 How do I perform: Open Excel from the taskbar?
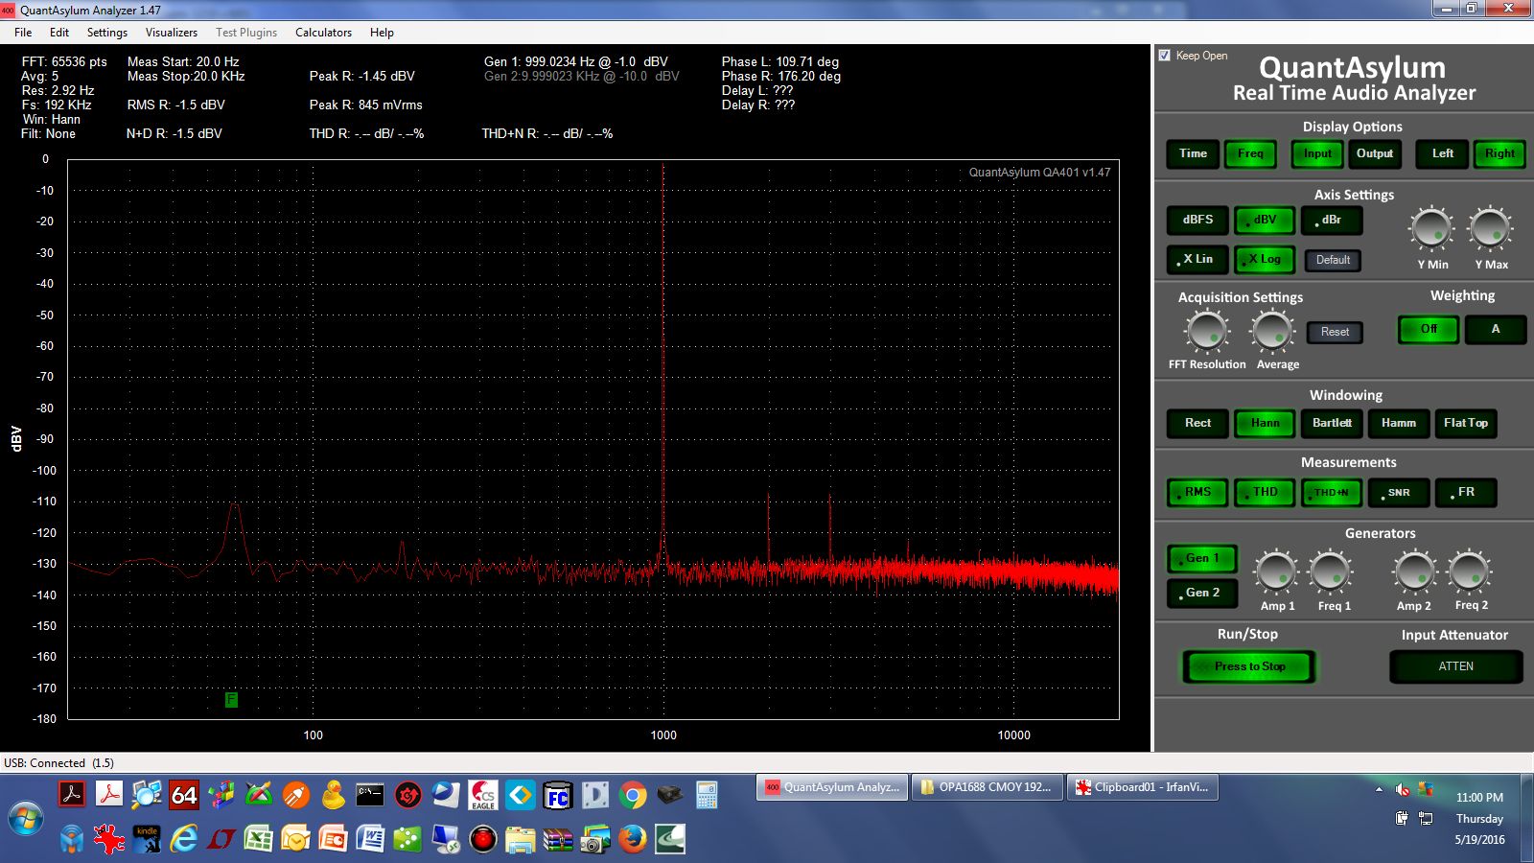[x=259, y=840]
